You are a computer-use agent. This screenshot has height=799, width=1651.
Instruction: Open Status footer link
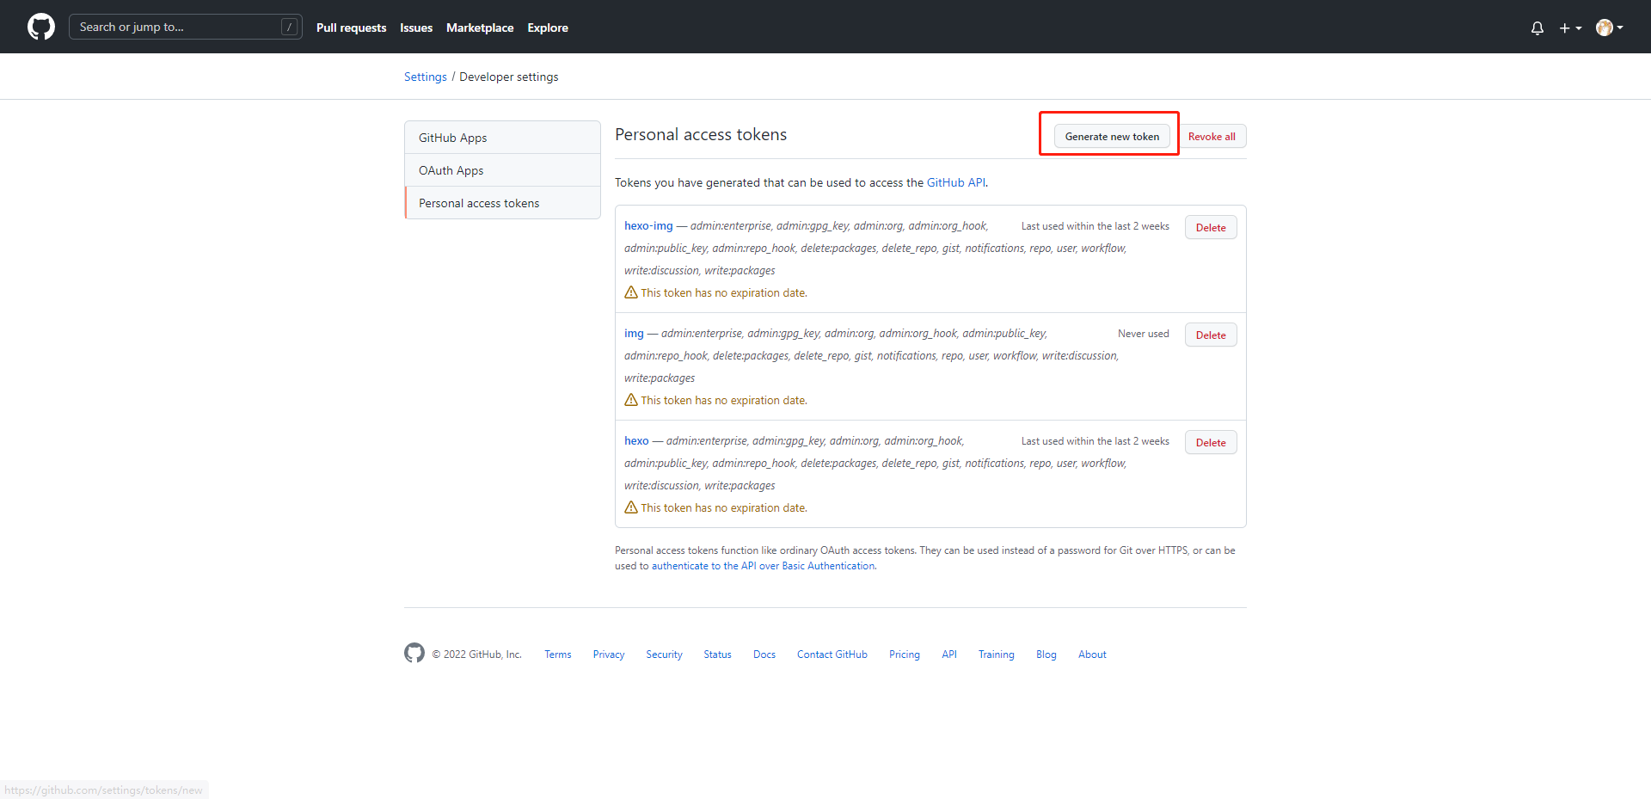pos(717,655)
